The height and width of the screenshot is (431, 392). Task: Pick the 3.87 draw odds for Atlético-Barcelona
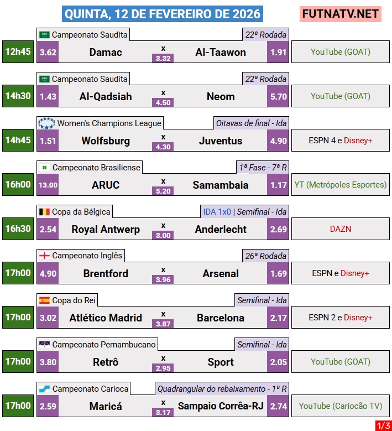tap(163, 323)
